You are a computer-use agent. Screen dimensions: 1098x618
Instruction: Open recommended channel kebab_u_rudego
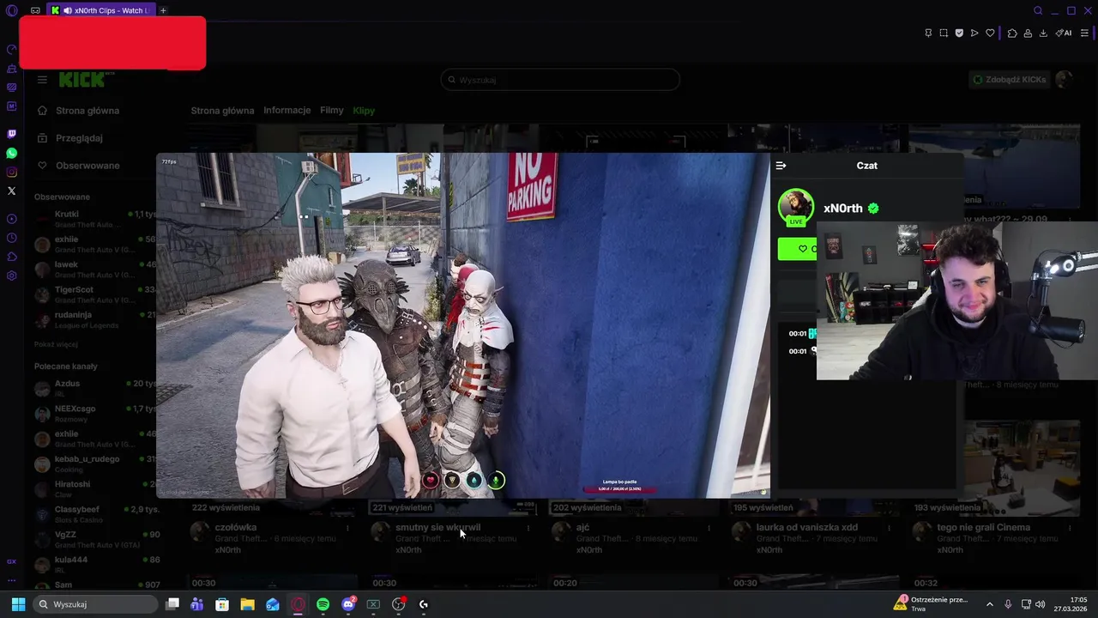(x=94, y=464)
